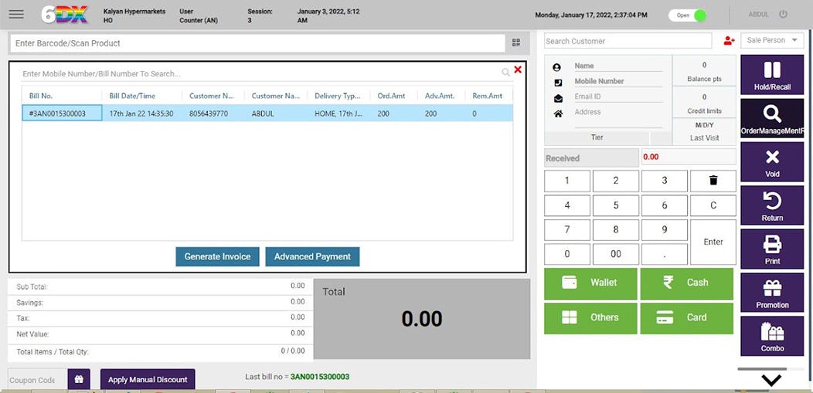Screen dimensions: 813x393
Task: Click the Return button
Action: click(772, 205)
